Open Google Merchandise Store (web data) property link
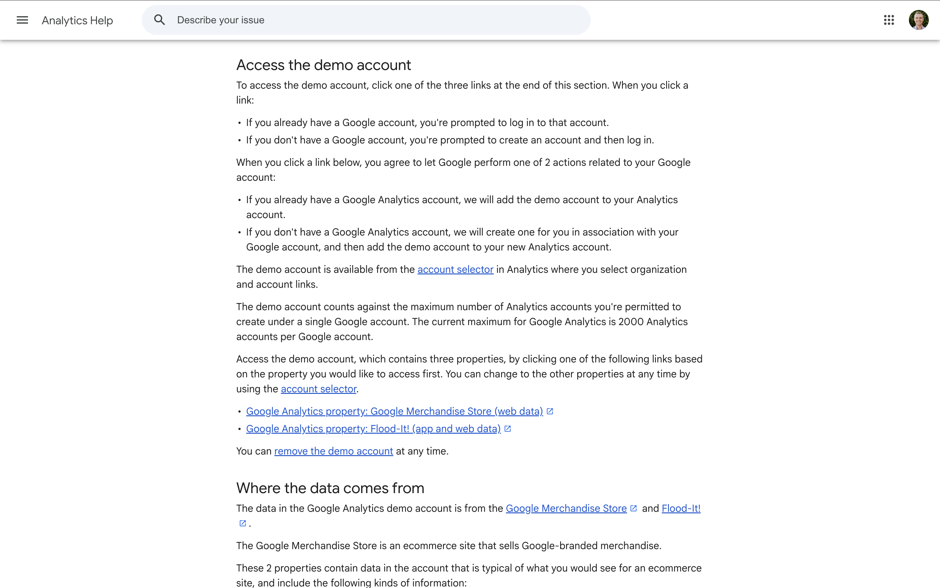The image size is (940, 588). point(394,411)
